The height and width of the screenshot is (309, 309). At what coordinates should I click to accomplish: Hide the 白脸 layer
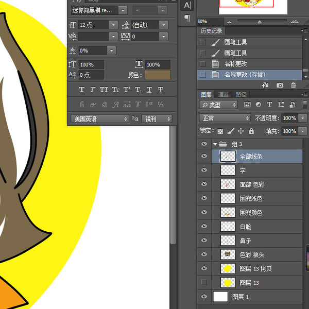point(204,226)
